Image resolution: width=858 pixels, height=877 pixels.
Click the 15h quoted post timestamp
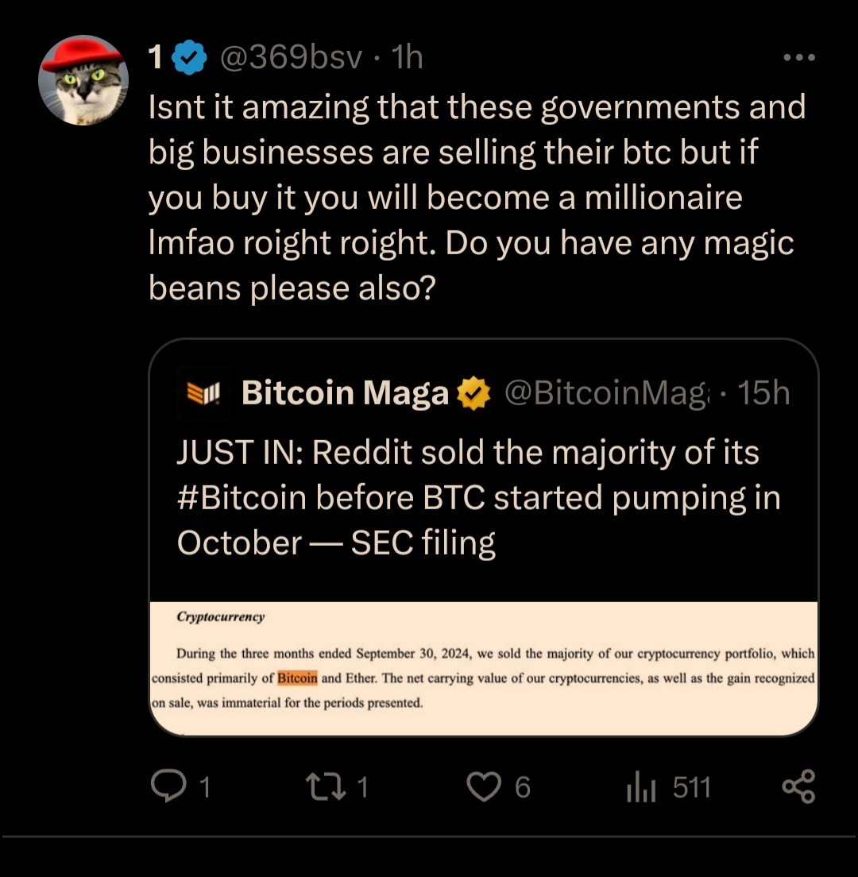763,392
